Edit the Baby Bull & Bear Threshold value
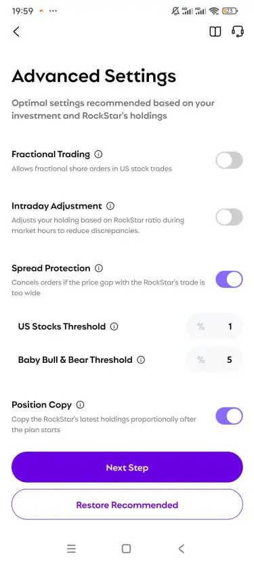The width and height of the screenshot is (254, 564). coord(215,360)
